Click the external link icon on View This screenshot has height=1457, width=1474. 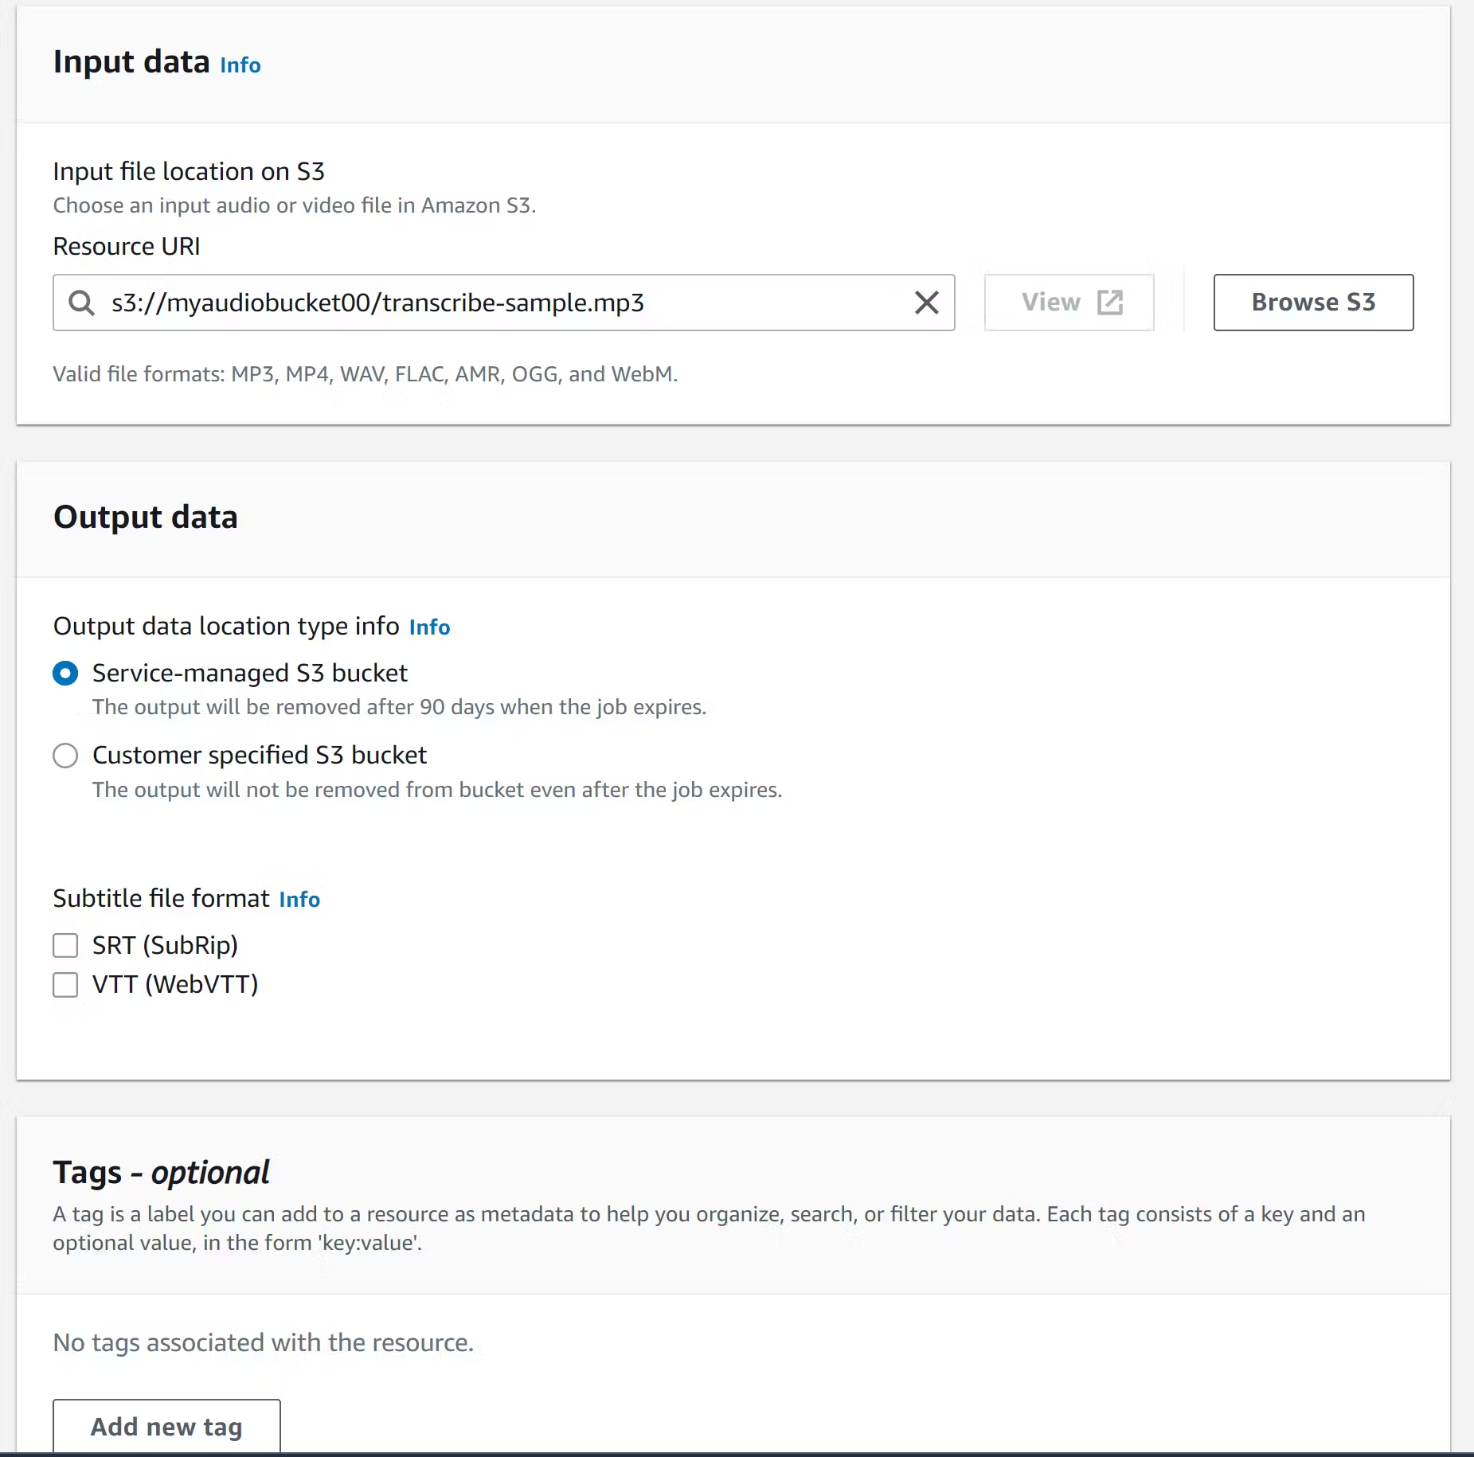point(1109,303)
